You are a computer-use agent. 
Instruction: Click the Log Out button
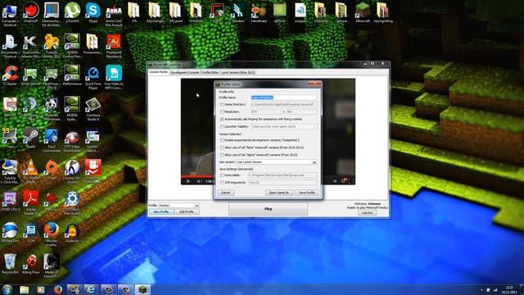(368, 213)
